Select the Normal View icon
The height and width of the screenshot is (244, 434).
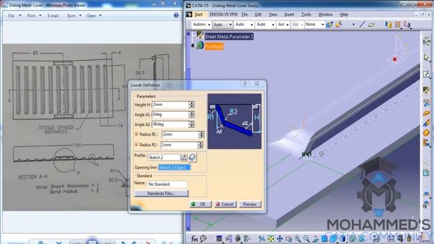tap(315, 239)
